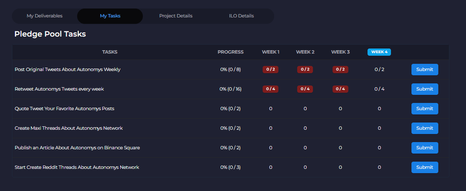The image size is (466, 191).
Task: Click Week 2 red '0 / 4' badge
Action: click(x=305, y=89)
